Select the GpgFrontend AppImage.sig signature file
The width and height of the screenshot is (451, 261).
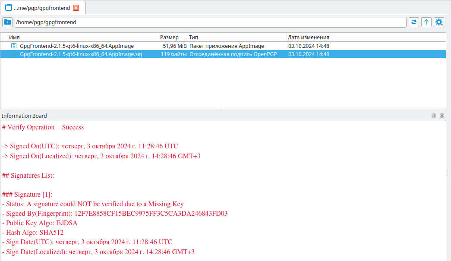coord(81,54)
